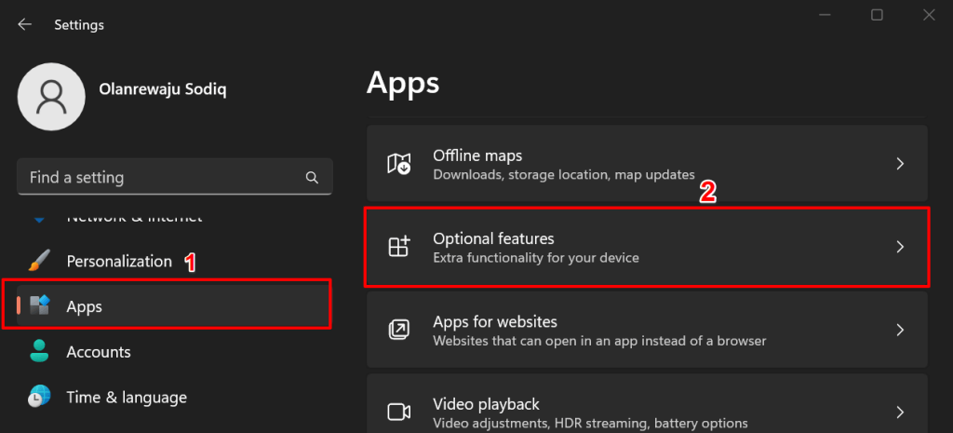
Task: Click the Video playback camera icon
Action: pos(398,412)
